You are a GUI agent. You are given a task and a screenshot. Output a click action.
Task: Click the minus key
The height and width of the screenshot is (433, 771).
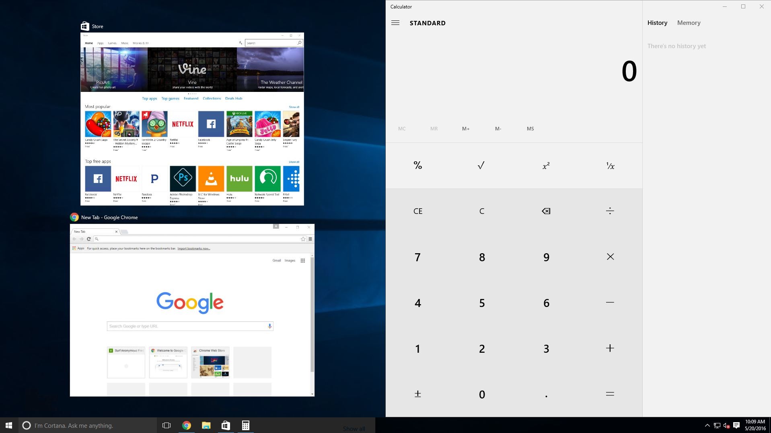click(610, 303)
